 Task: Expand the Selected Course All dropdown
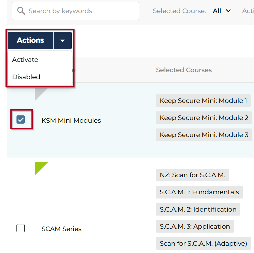point(222,11)
